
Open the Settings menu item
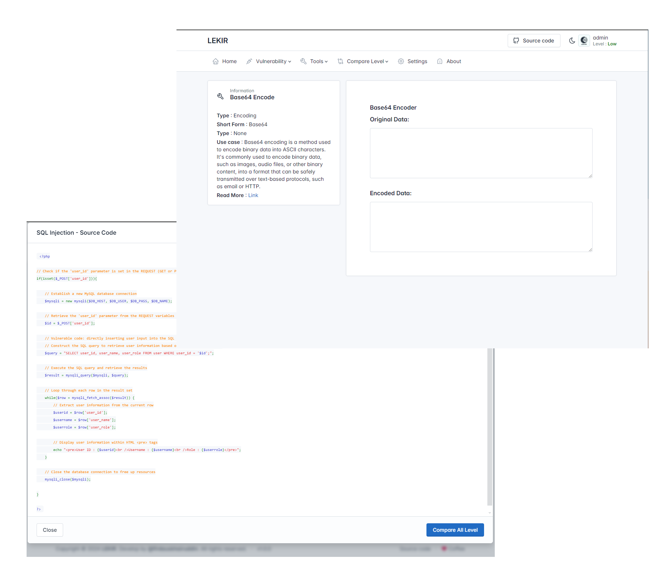[412, 61]
